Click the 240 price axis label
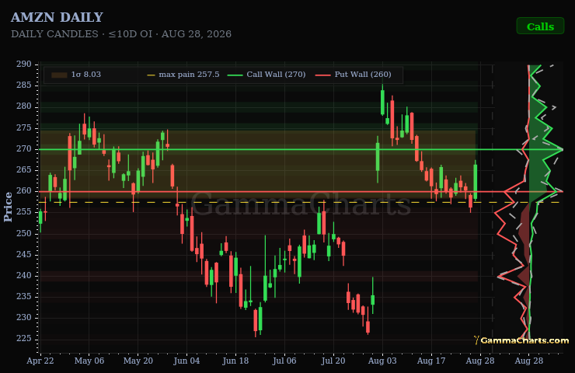This screenshot has width=575, height=373. (x=24, y=275)
